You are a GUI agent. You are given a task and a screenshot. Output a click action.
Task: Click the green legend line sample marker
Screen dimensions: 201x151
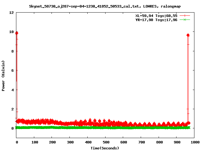coord(185,20)
